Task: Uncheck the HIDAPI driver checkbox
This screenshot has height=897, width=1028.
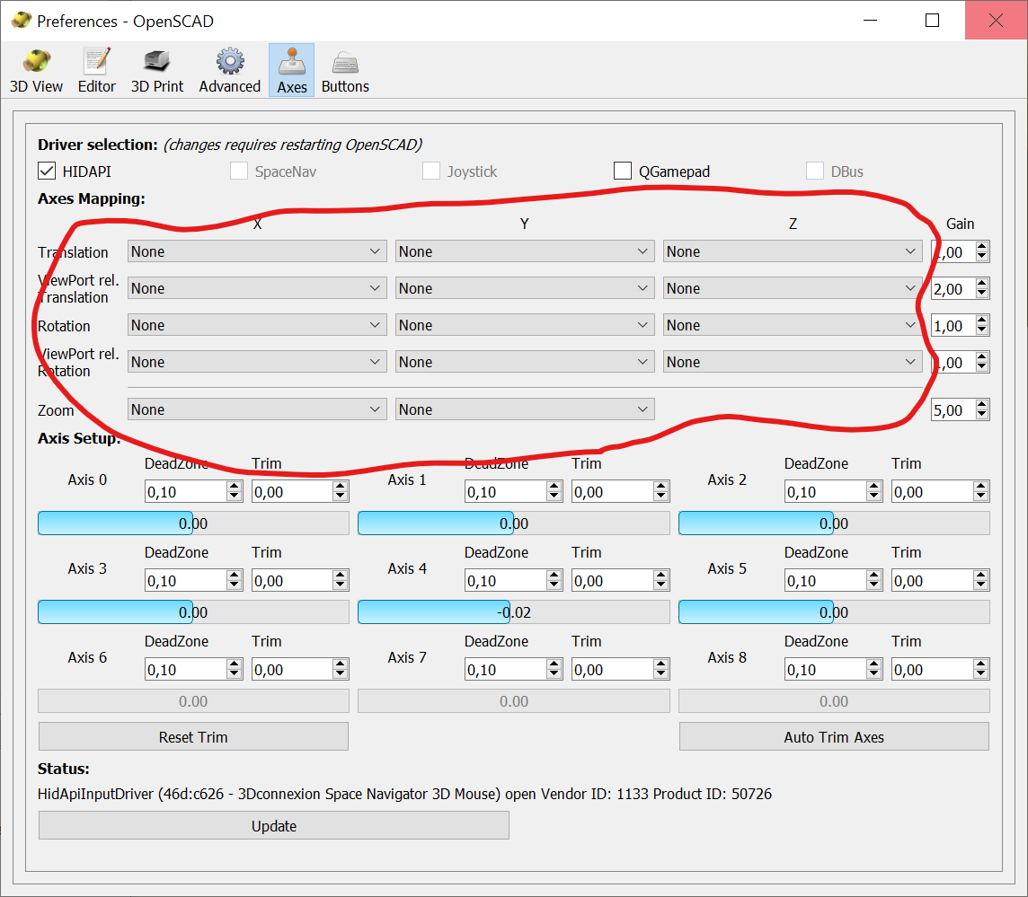Action: coord(48,171)
